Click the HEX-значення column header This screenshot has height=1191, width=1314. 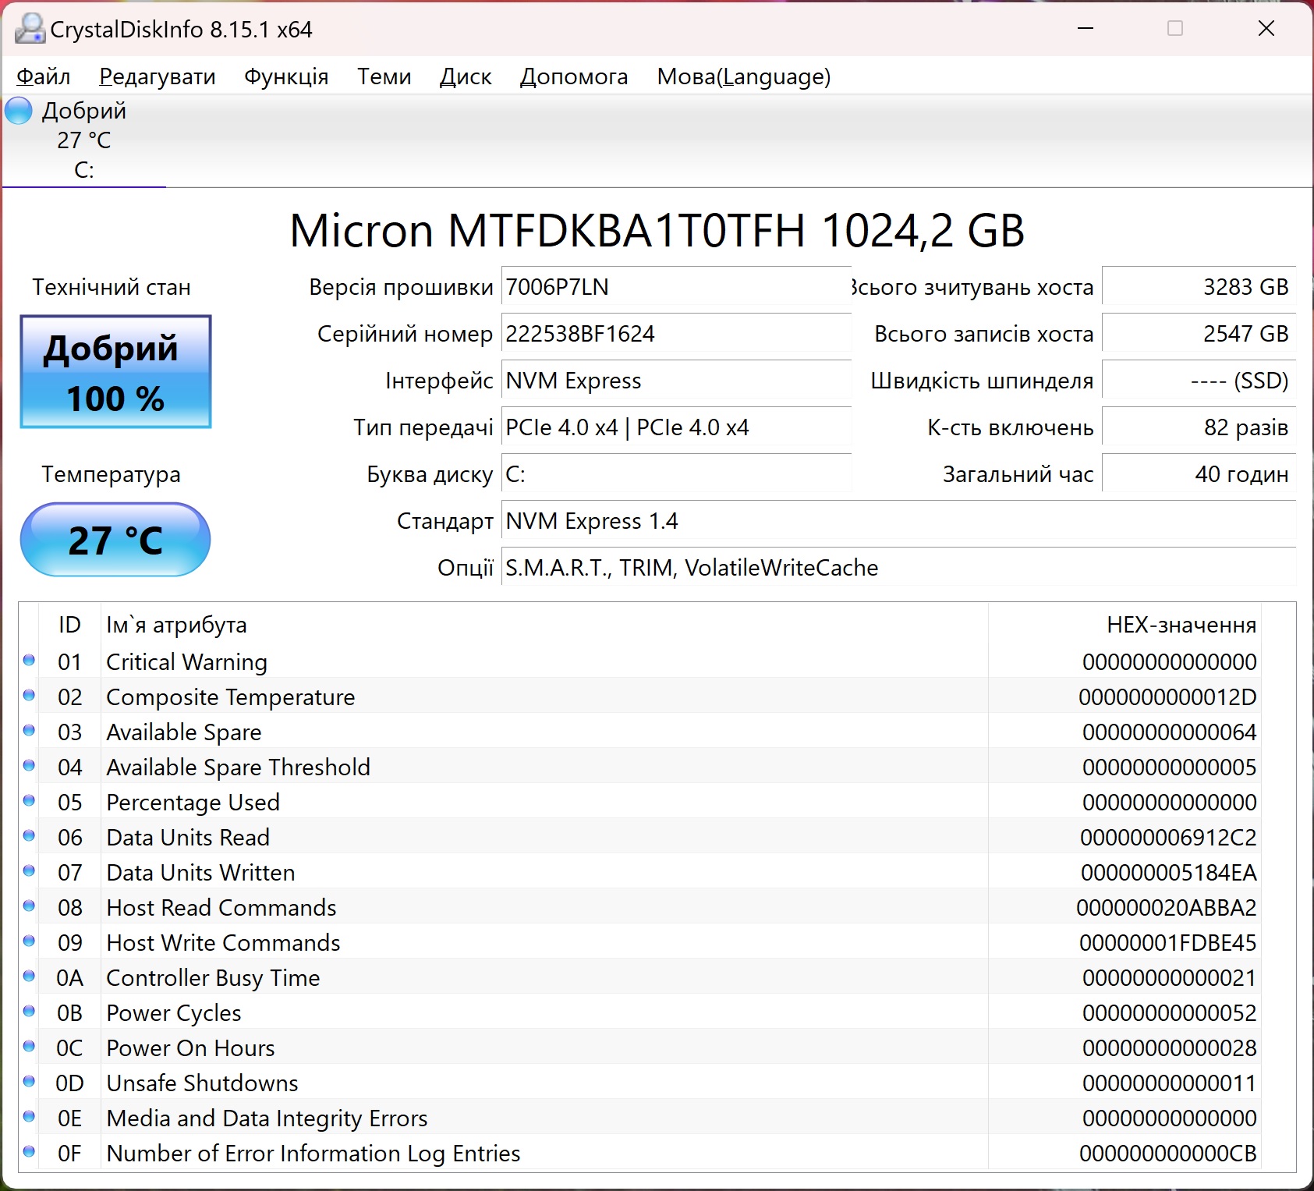click(x=1181, y=625)
